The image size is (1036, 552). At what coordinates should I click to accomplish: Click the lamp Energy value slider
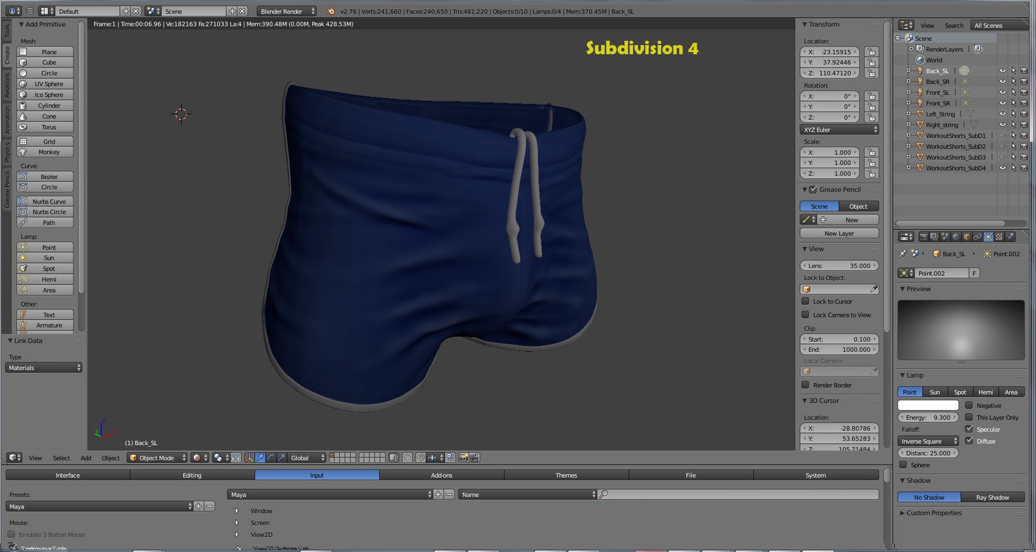tap(928, 417)
